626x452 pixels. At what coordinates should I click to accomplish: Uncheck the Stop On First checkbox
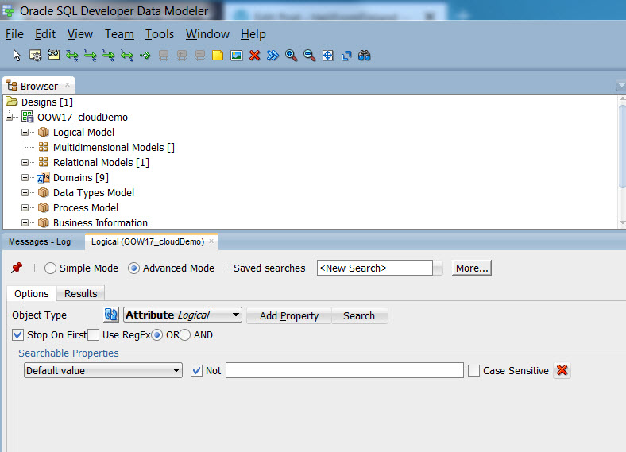pos(18,335)
